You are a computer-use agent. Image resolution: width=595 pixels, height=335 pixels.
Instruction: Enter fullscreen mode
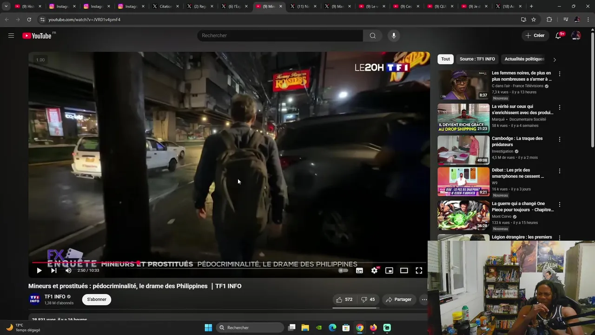pos(419,270)
